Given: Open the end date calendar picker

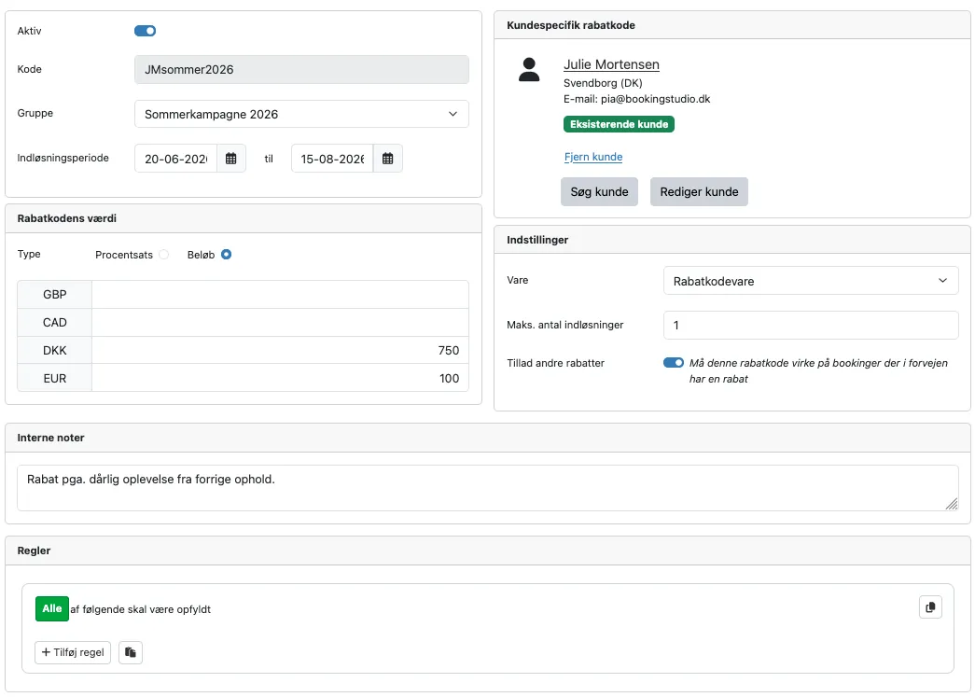Looking at the screenshot, I should pos(388,159).
